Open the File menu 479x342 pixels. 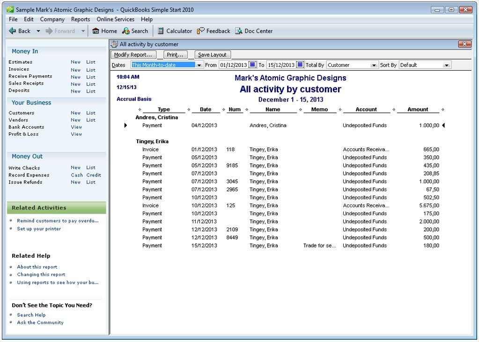pos(13,19)
